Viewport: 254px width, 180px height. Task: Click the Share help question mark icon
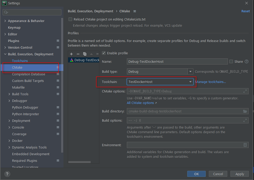247,62
